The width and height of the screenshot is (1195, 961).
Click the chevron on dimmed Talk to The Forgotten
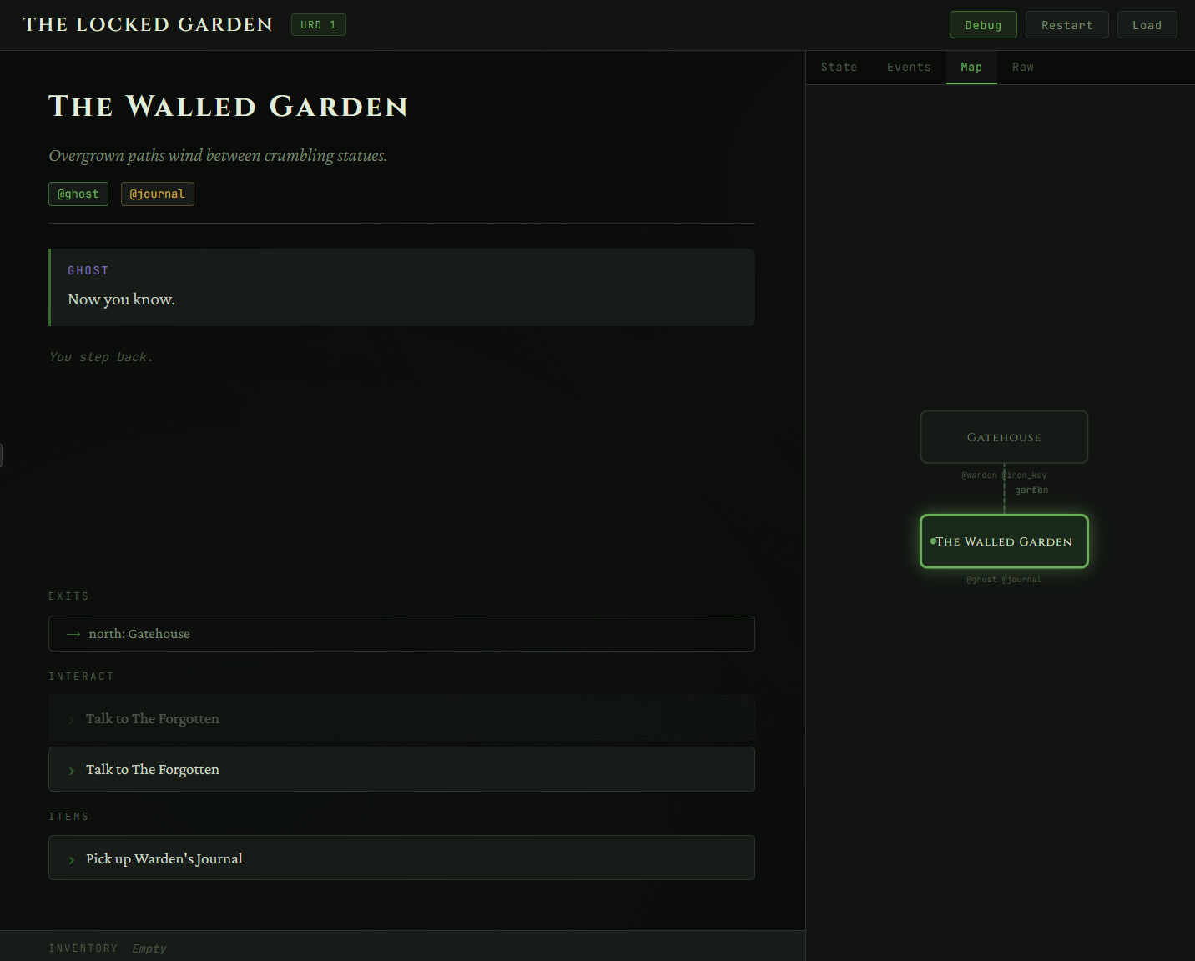pos(72,720)
